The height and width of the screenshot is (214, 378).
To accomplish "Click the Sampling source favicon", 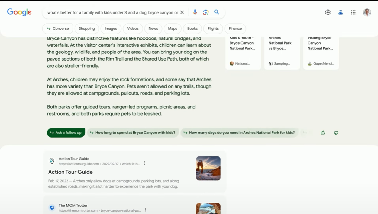I will click(271, 64).
